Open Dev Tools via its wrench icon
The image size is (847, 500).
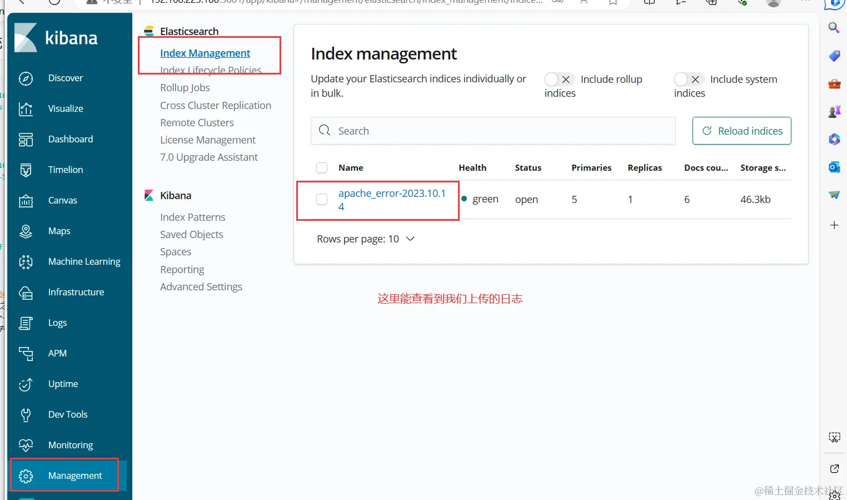(x=26, y=415)
